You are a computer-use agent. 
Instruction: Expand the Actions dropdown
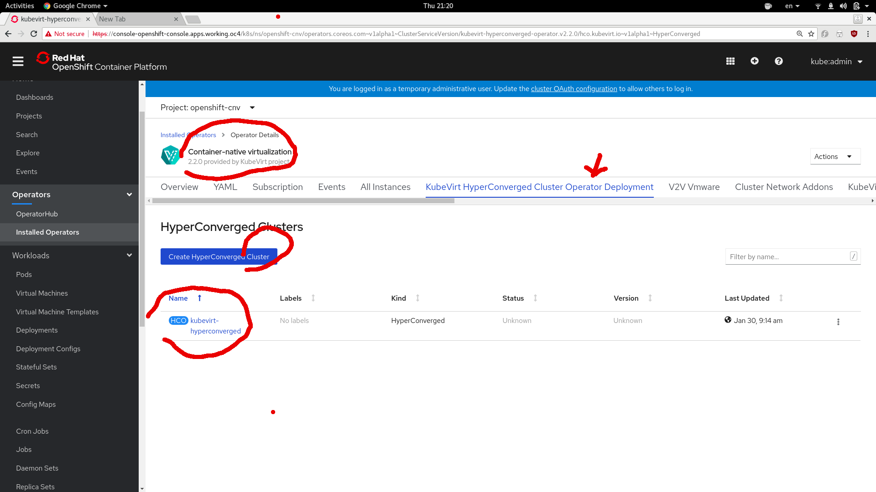point(834,156)
